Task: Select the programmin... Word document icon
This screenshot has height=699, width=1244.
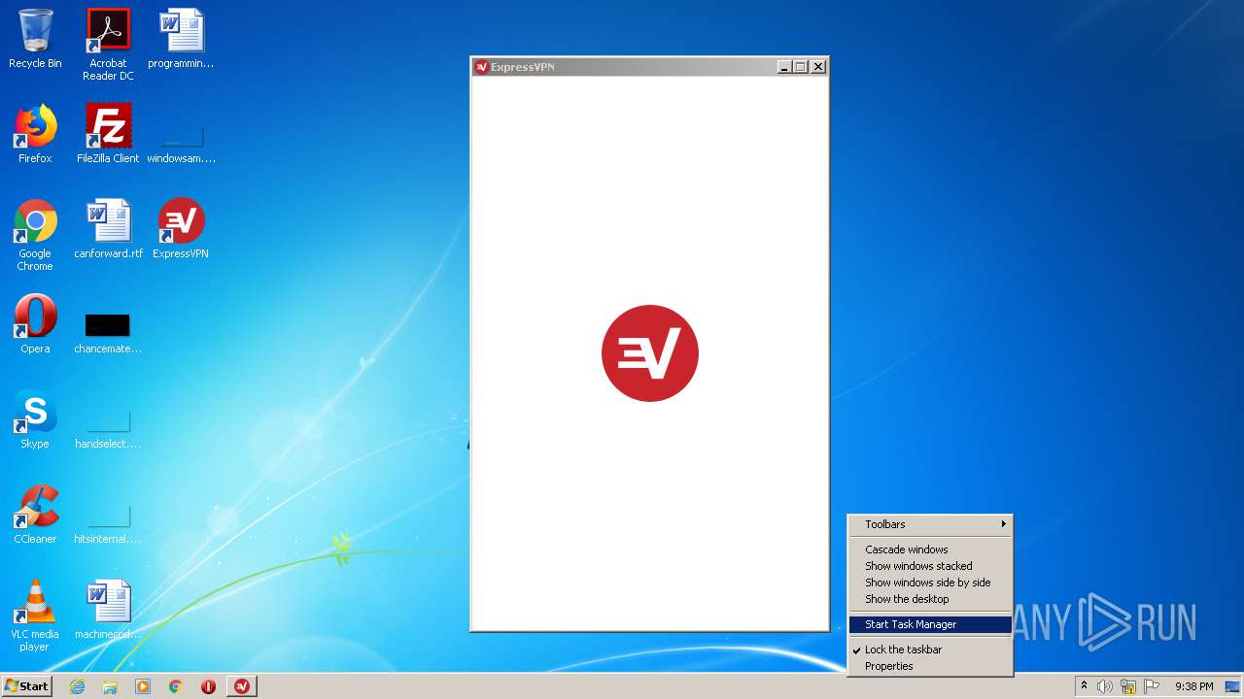Action: (x=181, y=39)
